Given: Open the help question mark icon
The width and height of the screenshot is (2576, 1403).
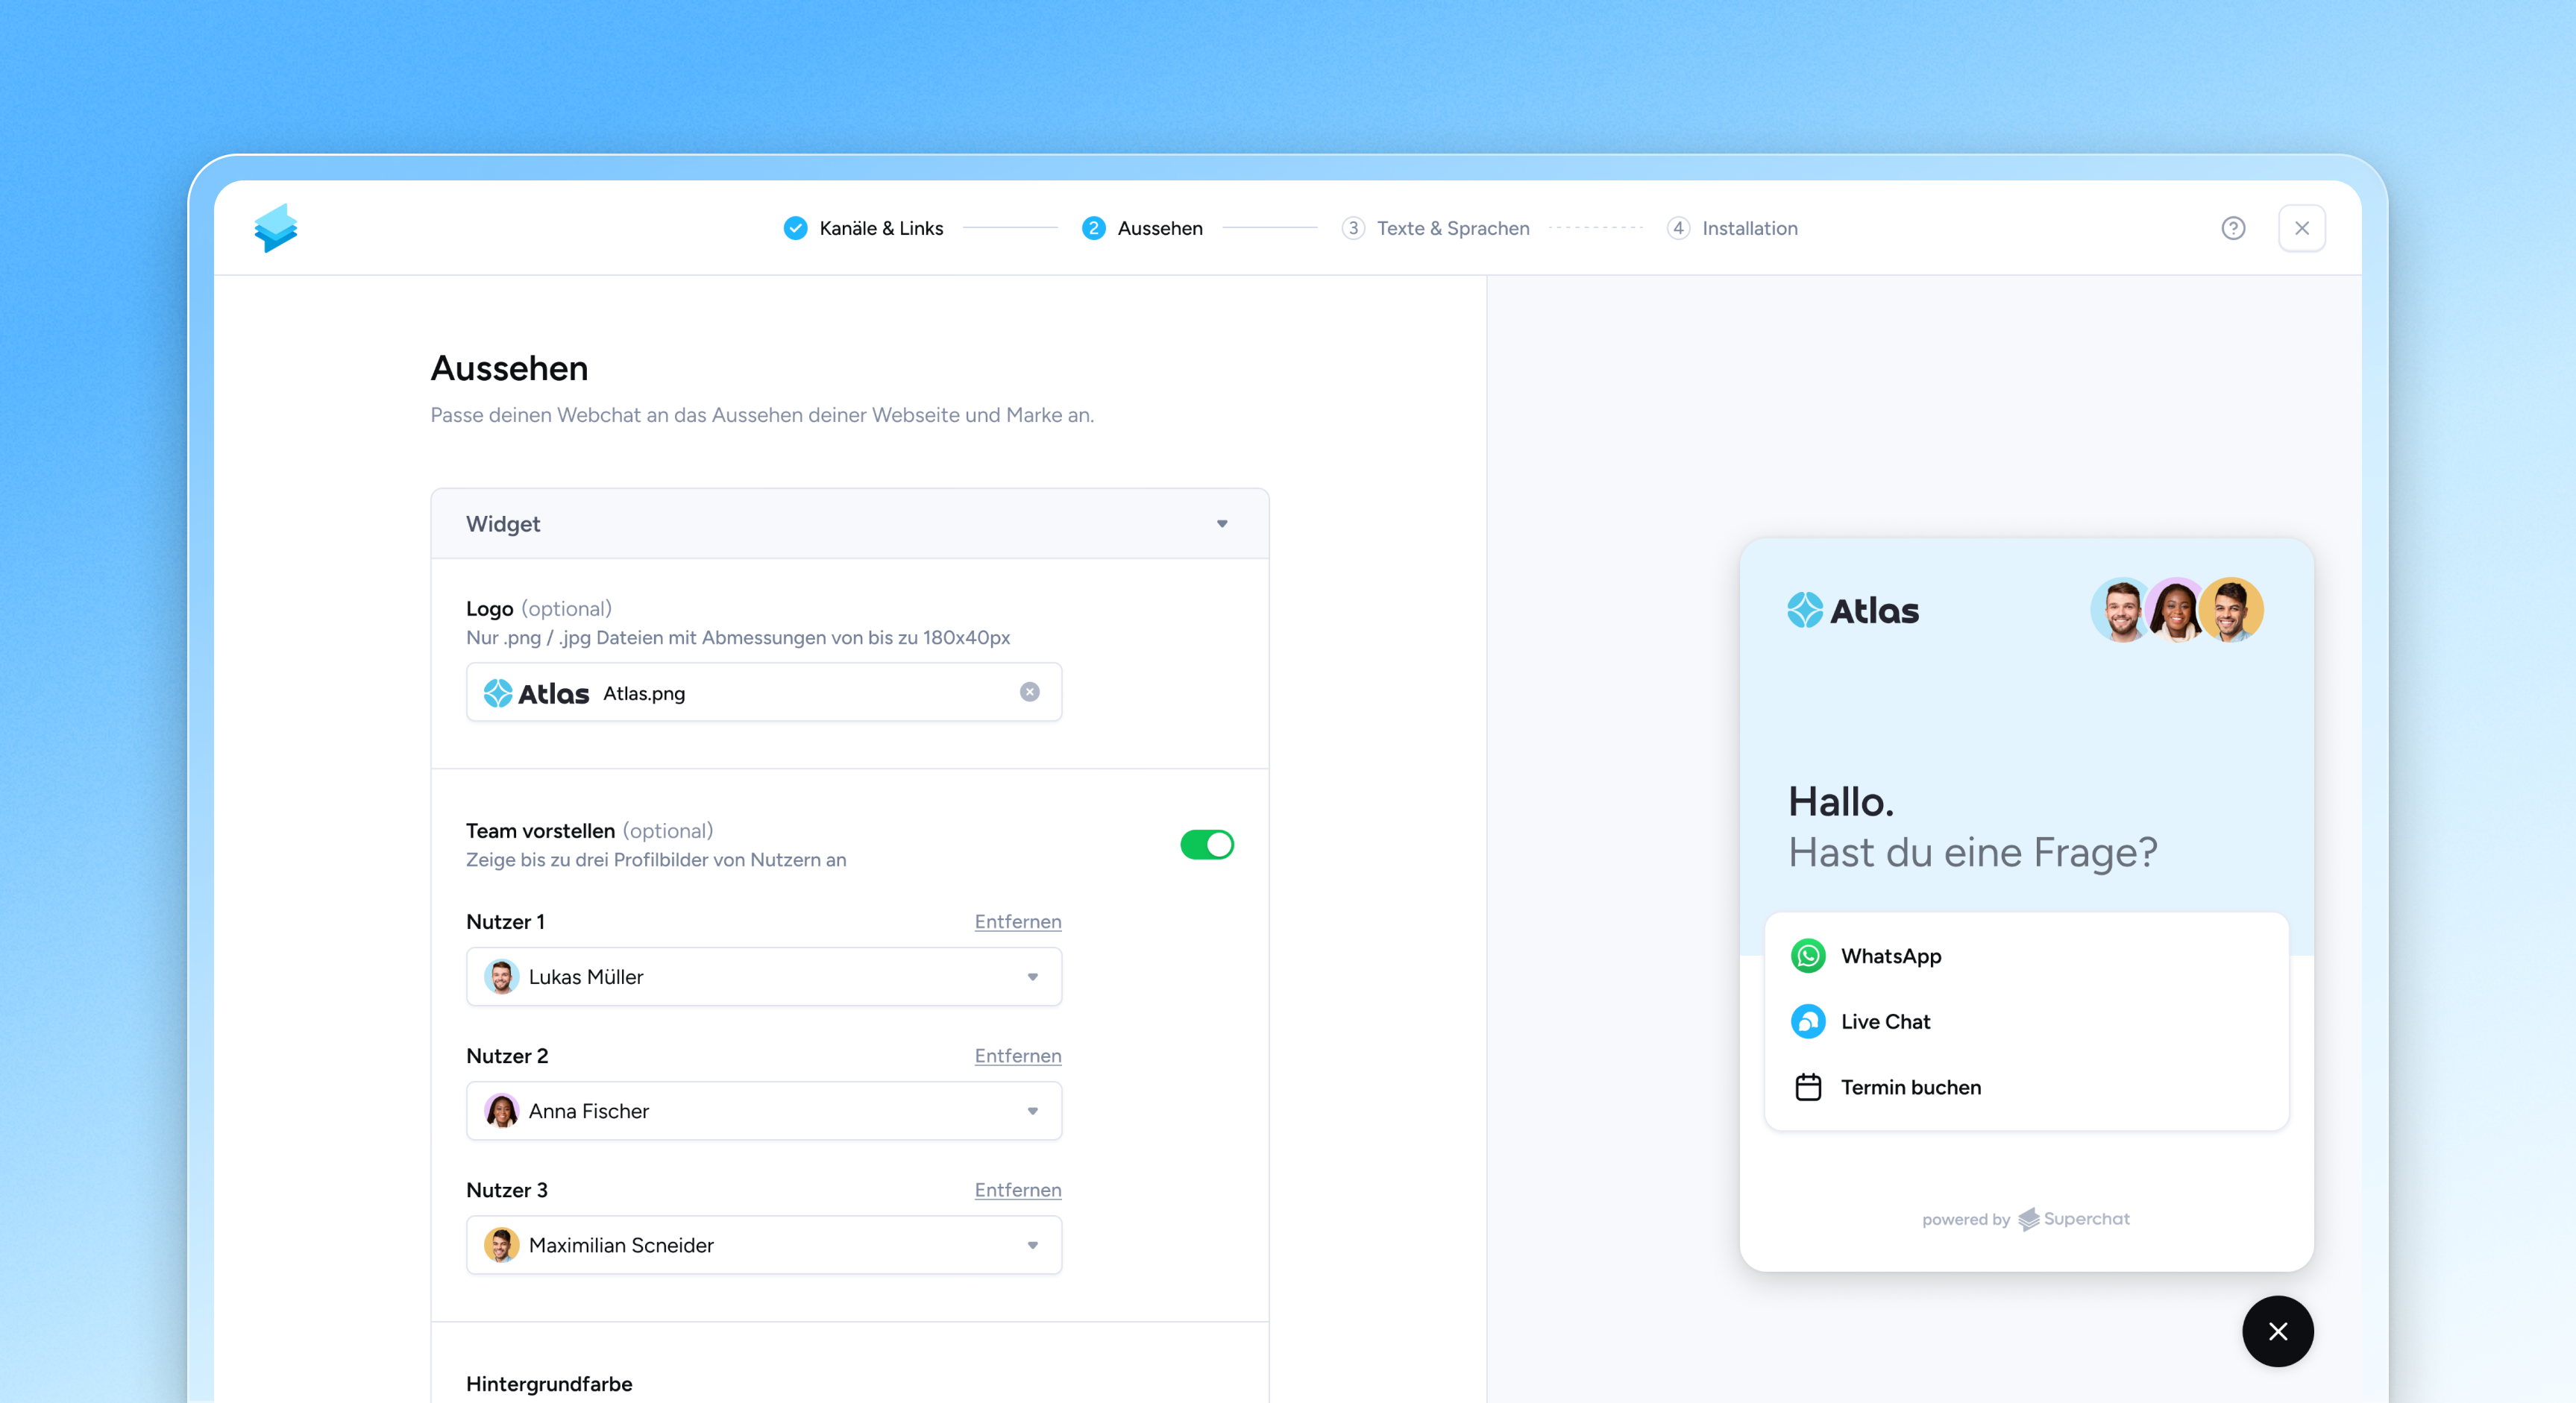Looking at the screenshot, I should coord(2232,228).
